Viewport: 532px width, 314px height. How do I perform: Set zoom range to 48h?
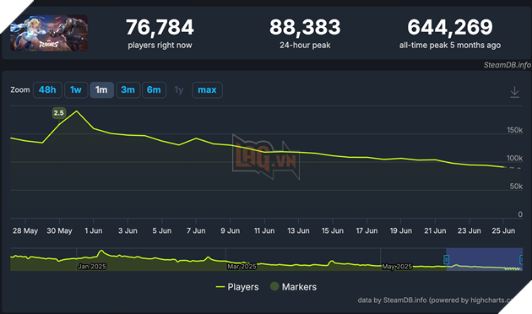(47, 89)
